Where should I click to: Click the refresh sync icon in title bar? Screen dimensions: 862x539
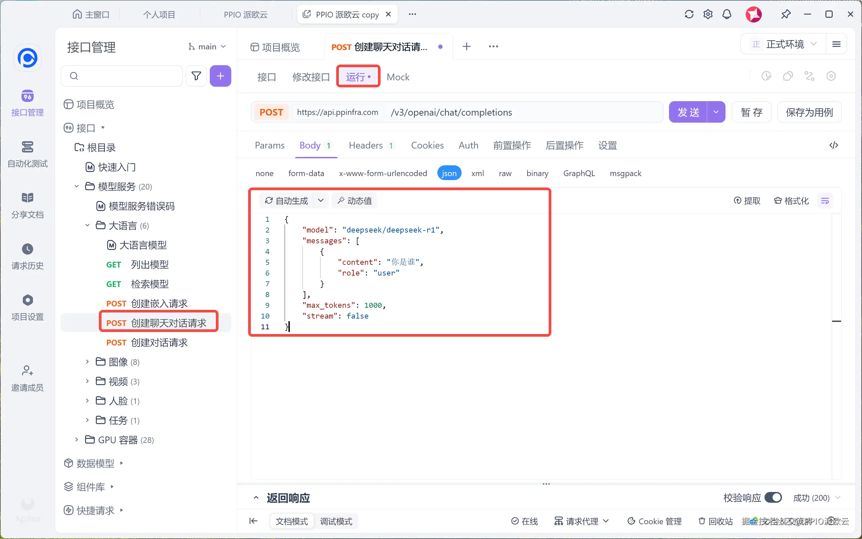pos(689,14)
